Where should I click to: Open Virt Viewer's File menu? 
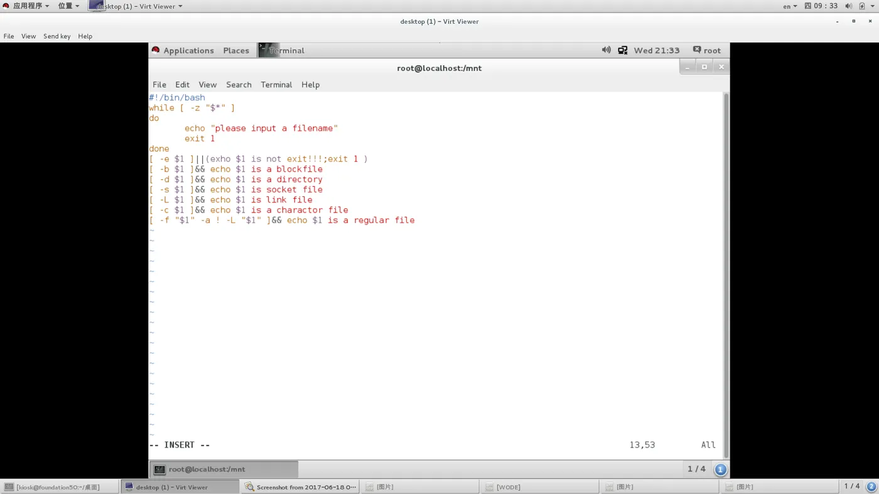9,36
